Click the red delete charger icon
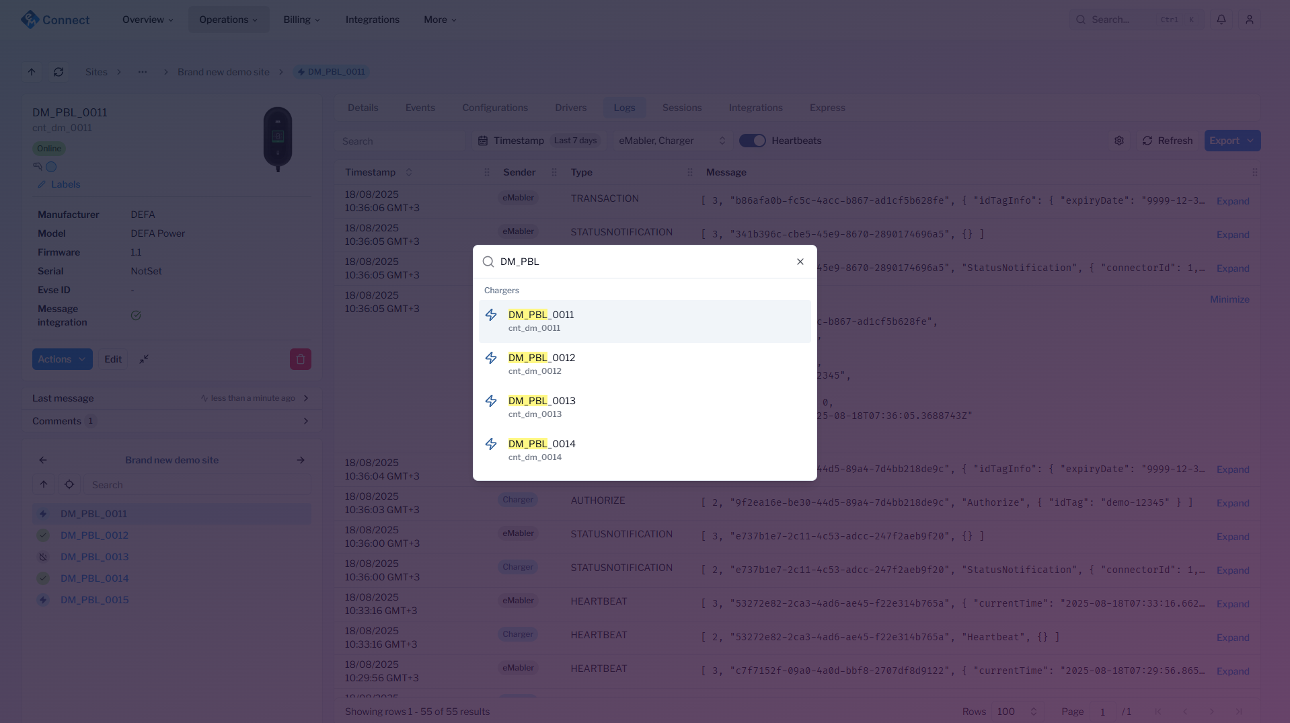 click(x=300, y=359)
